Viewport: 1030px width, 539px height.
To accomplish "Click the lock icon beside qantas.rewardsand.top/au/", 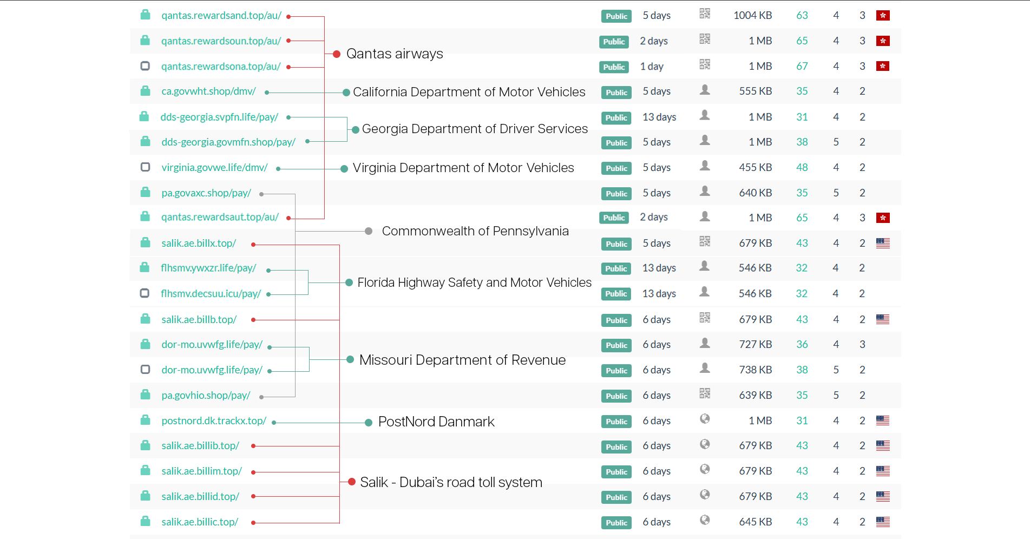I will tap(145, 15).
